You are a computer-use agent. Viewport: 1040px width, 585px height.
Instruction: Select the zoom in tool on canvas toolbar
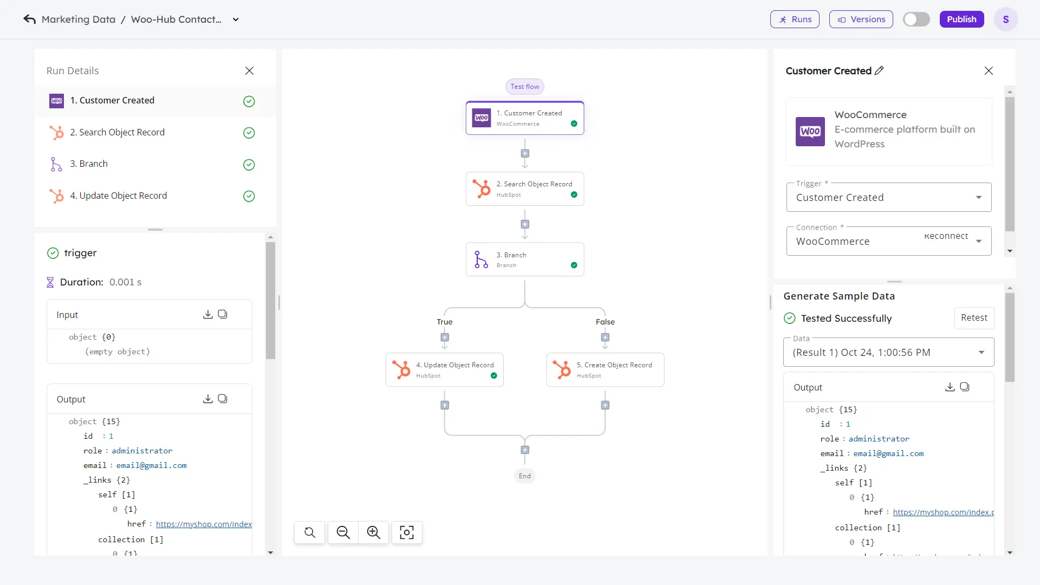pos(374,532)
